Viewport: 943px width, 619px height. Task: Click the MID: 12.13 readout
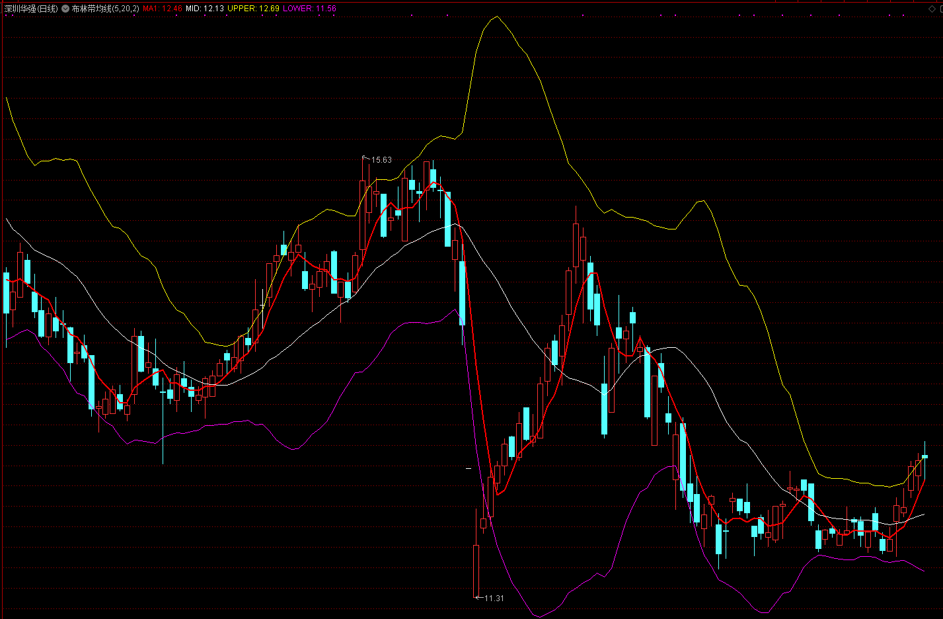205,9
